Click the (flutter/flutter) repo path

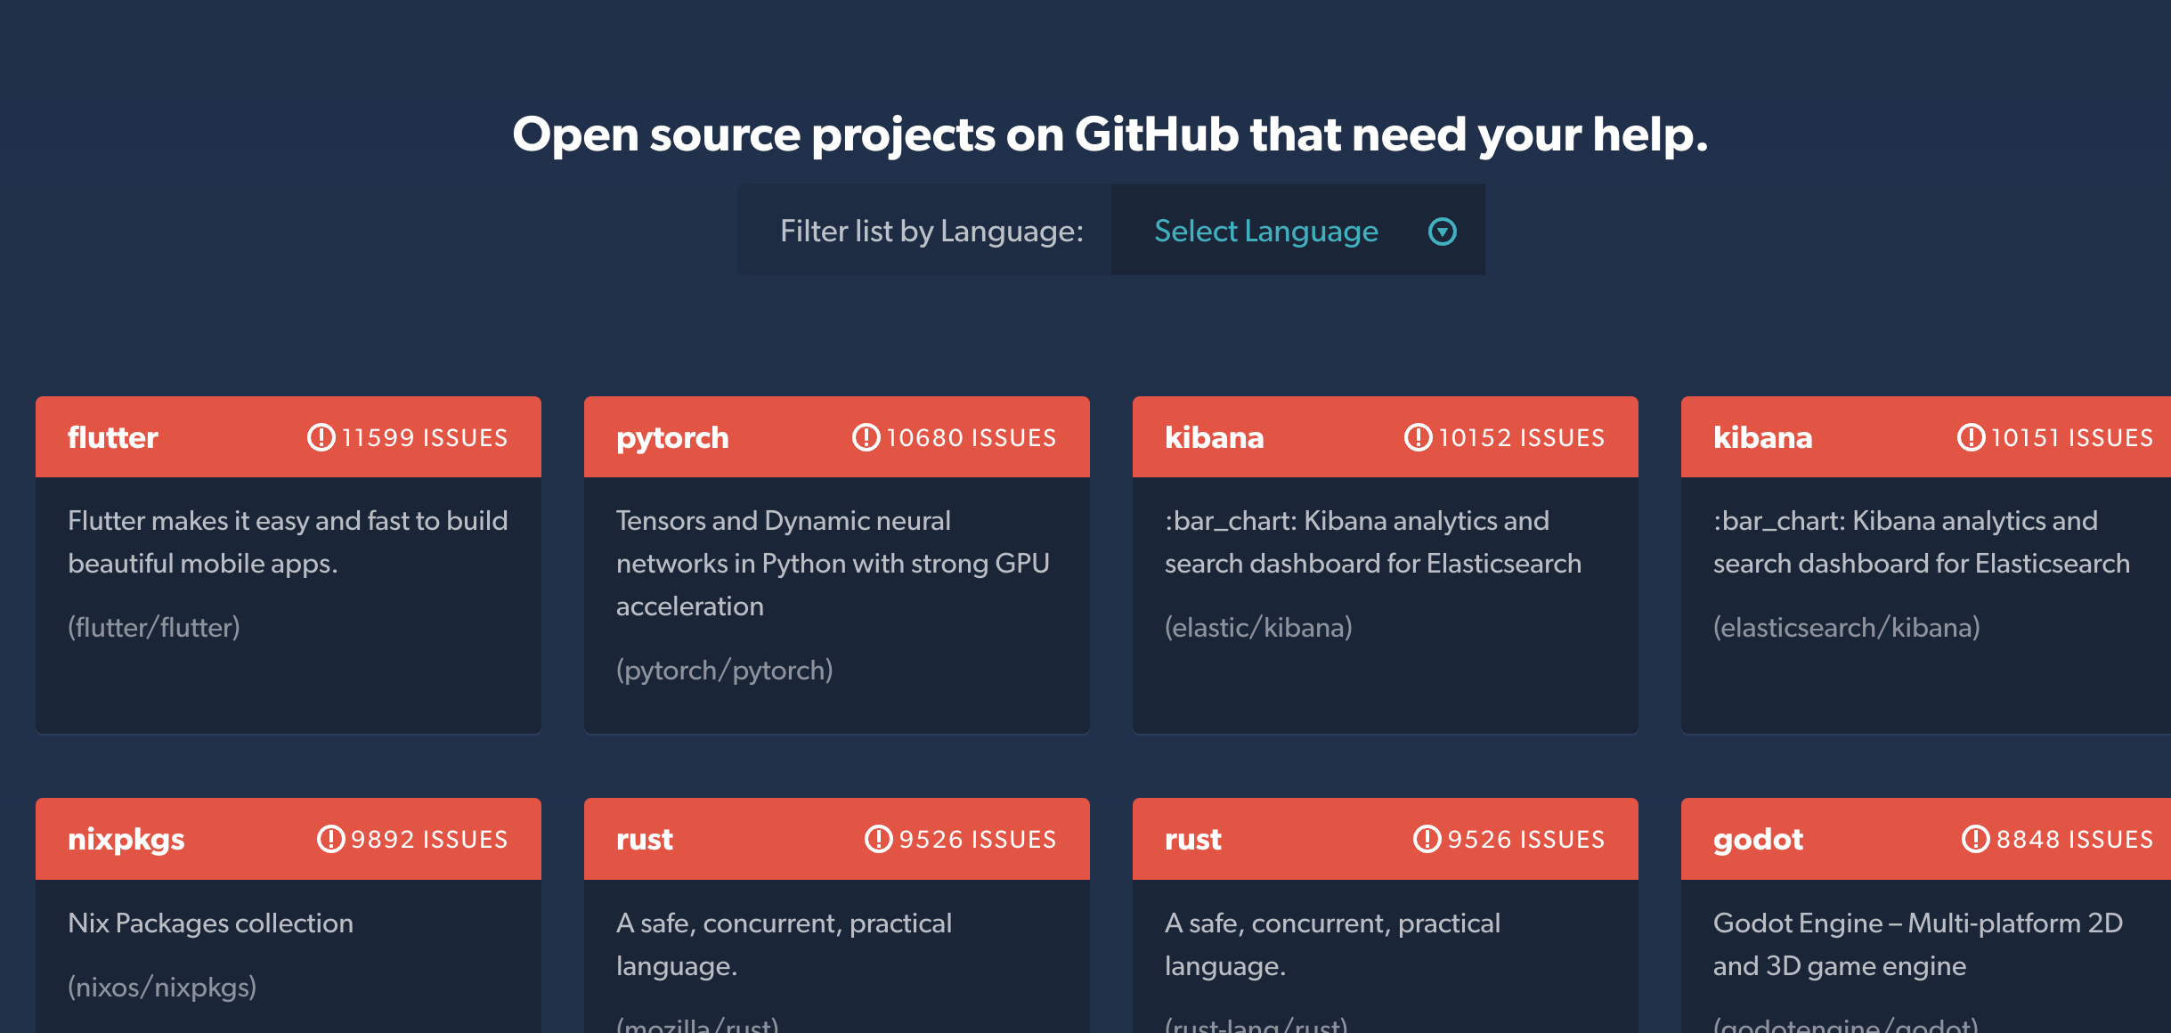point(154,628)
